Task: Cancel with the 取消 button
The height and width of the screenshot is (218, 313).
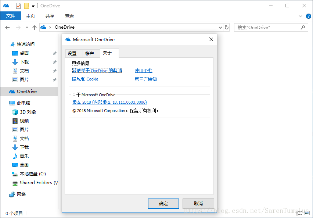Action: click(198, 204)
